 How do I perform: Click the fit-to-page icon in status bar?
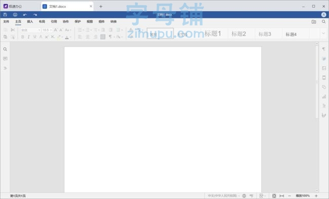tap(274, 195)
